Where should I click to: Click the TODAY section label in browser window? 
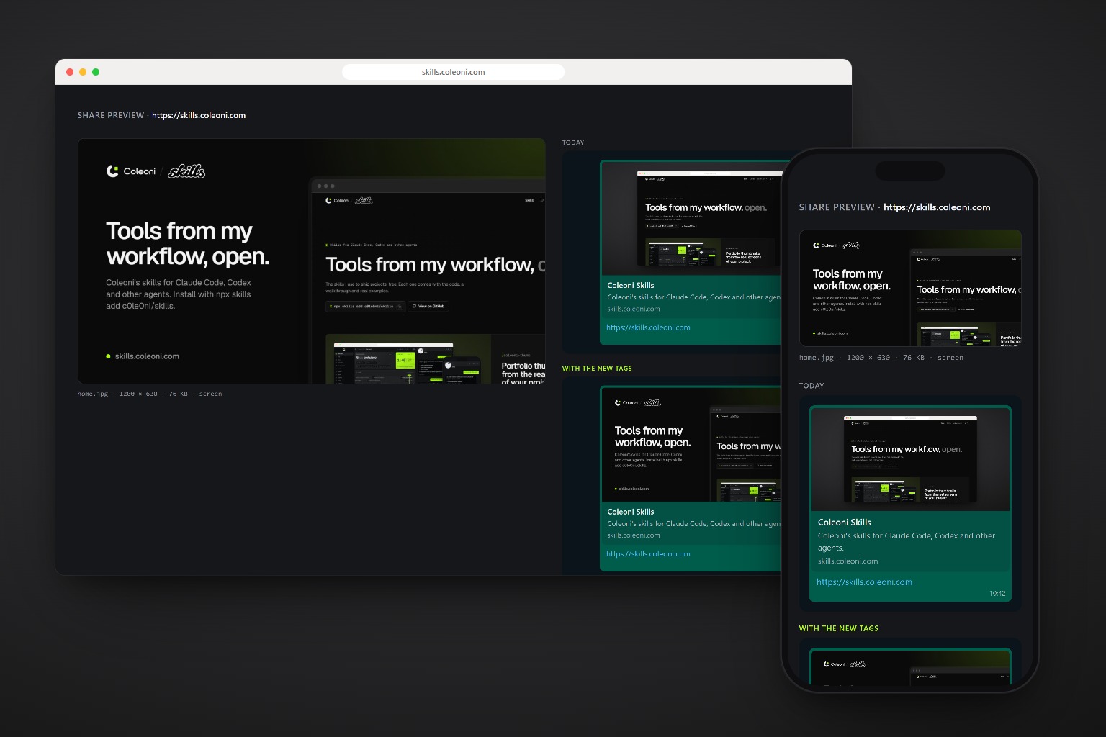point(573,143)
